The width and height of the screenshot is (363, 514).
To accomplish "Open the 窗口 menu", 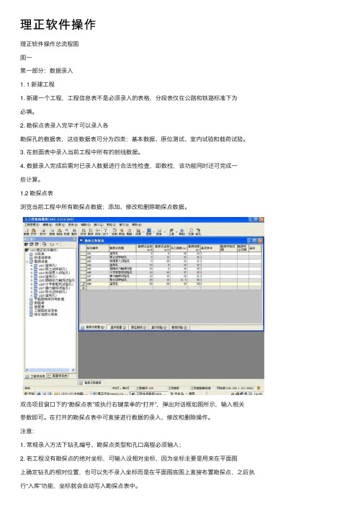I will coord(124,225).
